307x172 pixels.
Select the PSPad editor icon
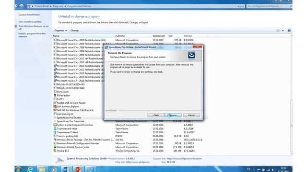point(55,96)
